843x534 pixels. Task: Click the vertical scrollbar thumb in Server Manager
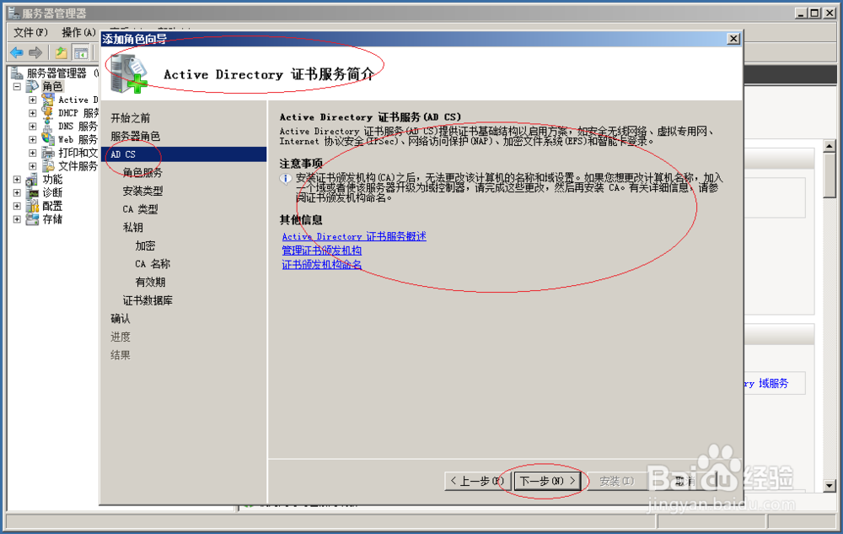tap(829, 175)
